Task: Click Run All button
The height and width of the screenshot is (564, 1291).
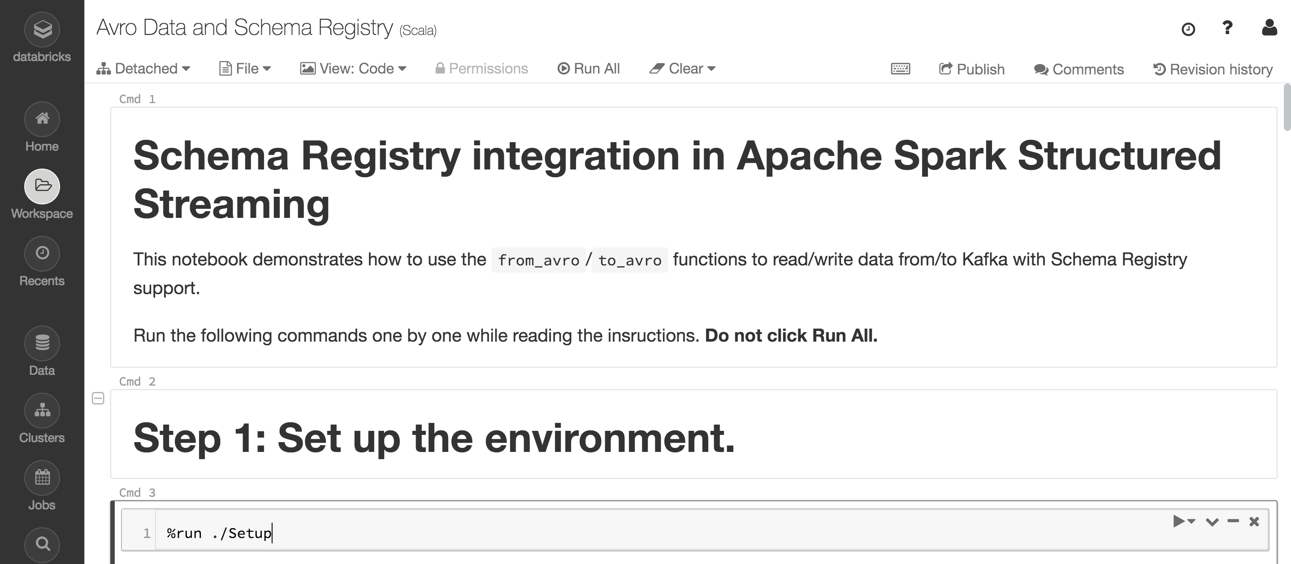Action: [589, 69]
